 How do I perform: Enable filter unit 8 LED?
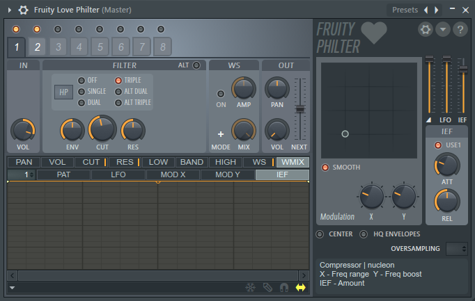click(161, 29)
